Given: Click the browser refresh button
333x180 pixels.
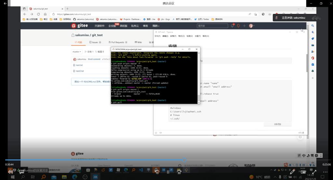Looking at the screenshot, I should pos(38,14).
